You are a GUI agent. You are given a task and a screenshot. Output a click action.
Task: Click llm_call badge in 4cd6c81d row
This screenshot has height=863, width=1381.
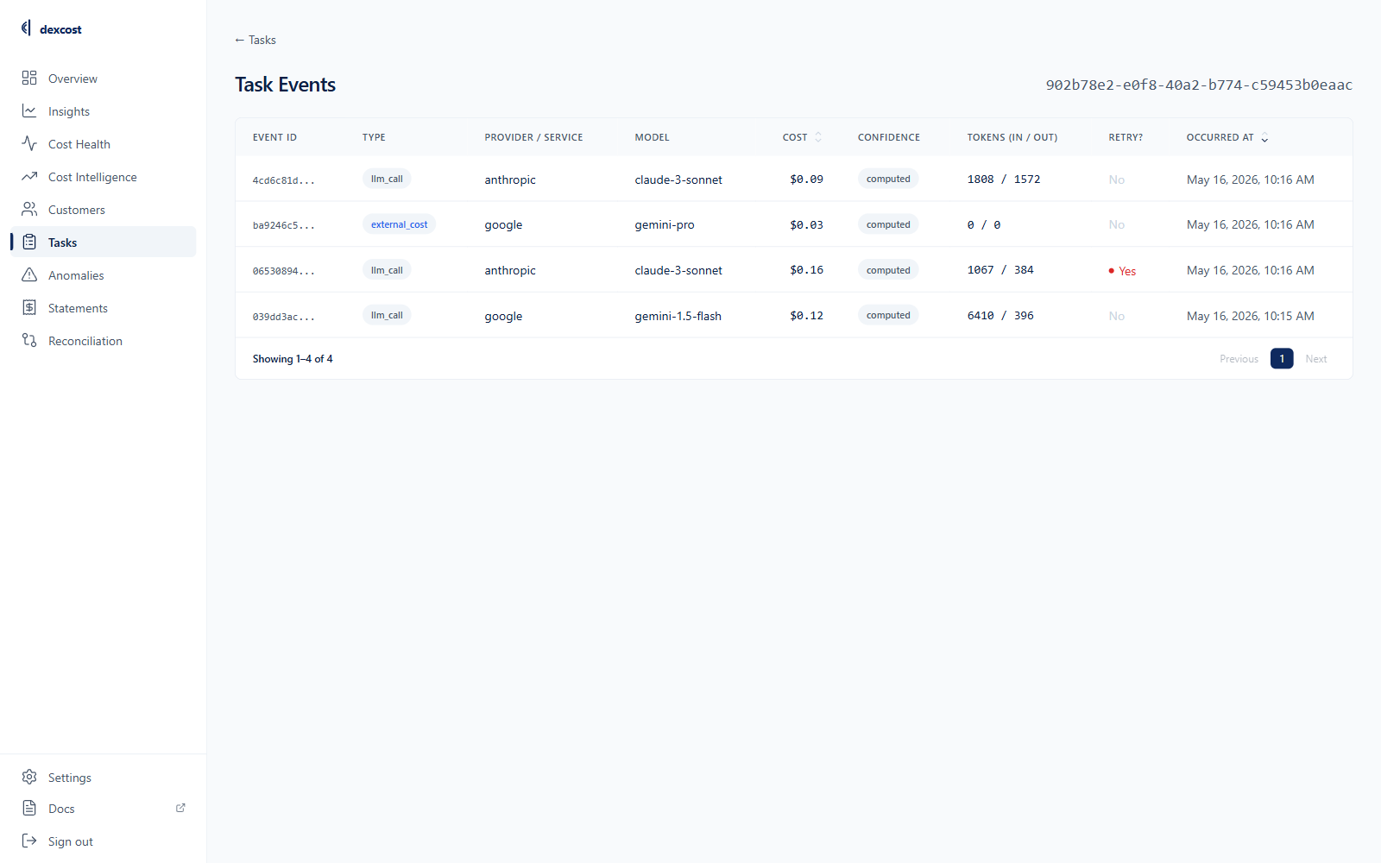(x=387, y=179)
